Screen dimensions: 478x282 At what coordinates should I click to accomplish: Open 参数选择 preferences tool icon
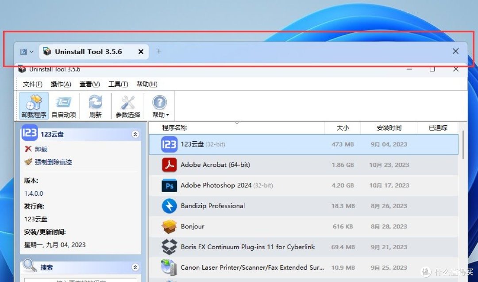pyautogui.click(x=128, y=105)
